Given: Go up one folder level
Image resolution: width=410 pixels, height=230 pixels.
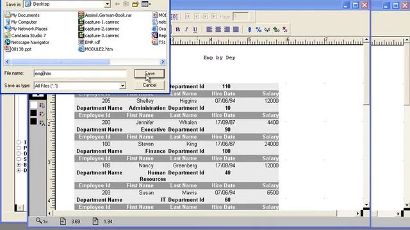Looking at the screenshot, I should click(126, 4).
